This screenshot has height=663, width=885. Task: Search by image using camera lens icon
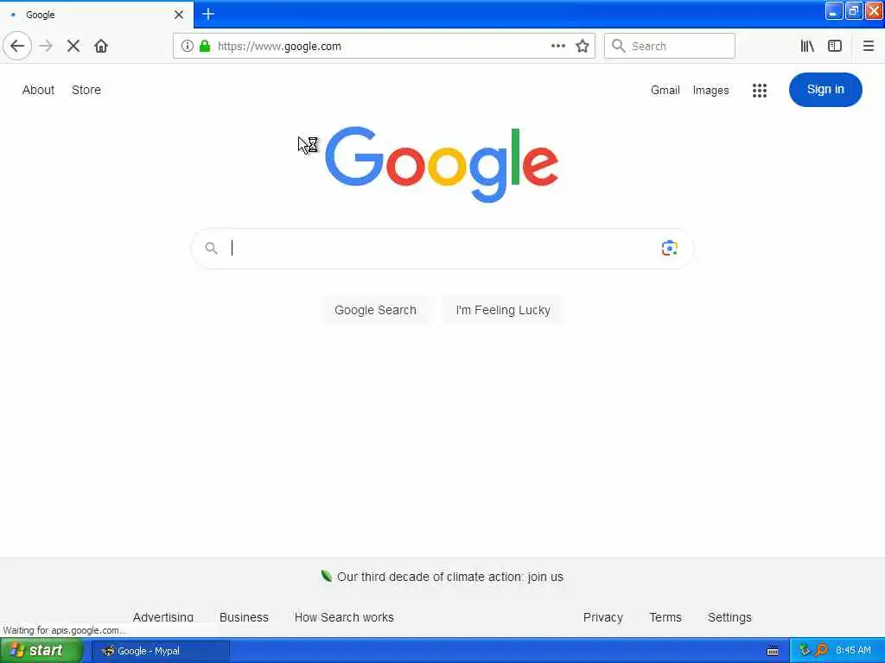[670, 248]
